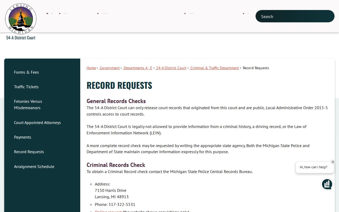339x212 pixels.
Task: Focus the Search input field
Action: pyautogui.click(x=295, y=16)
